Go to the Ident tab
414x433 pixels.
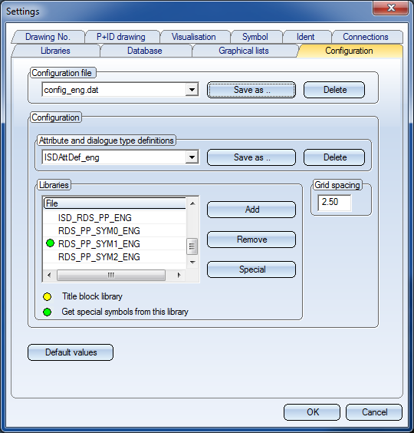tap(306, 37)
